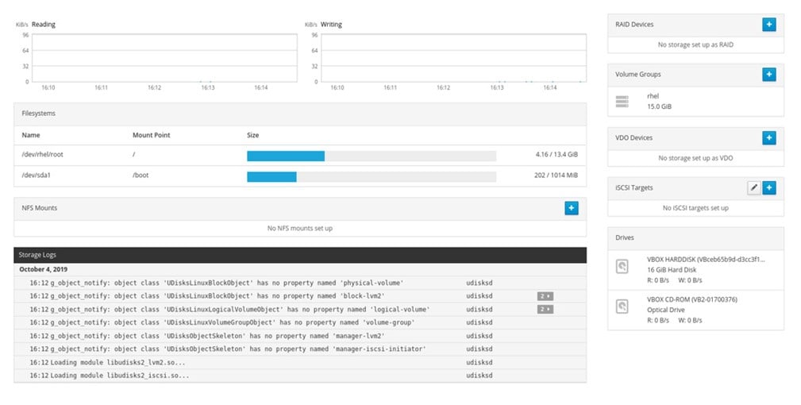Open the /dev/rhel/root filesystem row
Image resolution: width=801 pixels, height=405 pixels.
[x=42, y=156]
